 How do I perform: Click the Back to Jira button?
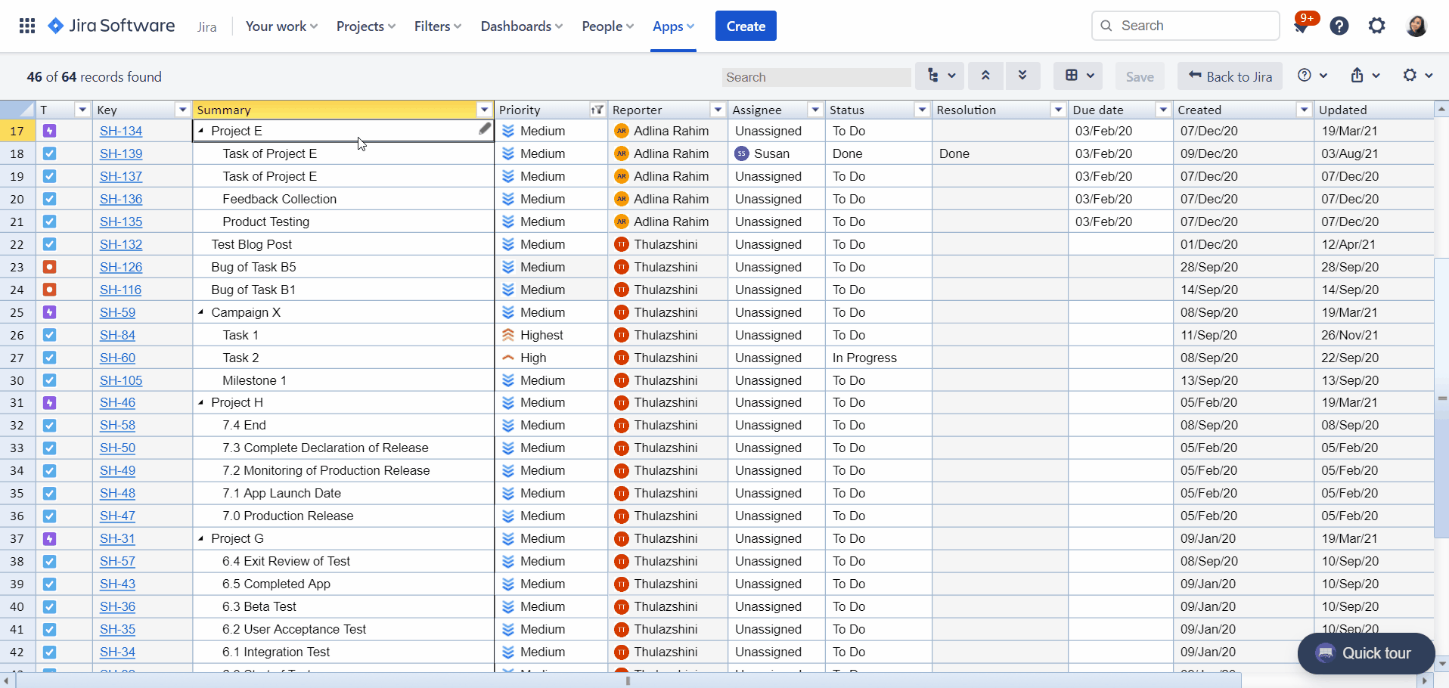point(1230,76)
